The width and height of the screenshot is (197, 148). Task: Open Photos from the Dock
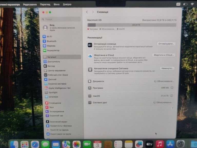pyautogui.click(x=76, y=144)
